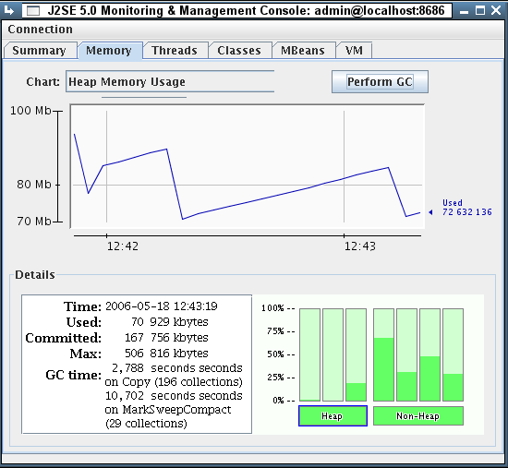Click the Used value 70 929 kbytes
This screenshot has width=508, height=468.
(x=169, y=322)
